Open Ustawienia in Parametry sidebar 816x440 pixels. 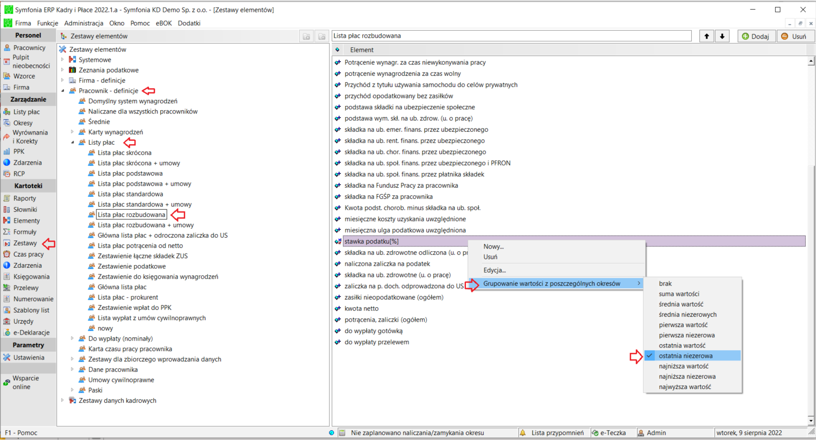click(x=28, y=358)
